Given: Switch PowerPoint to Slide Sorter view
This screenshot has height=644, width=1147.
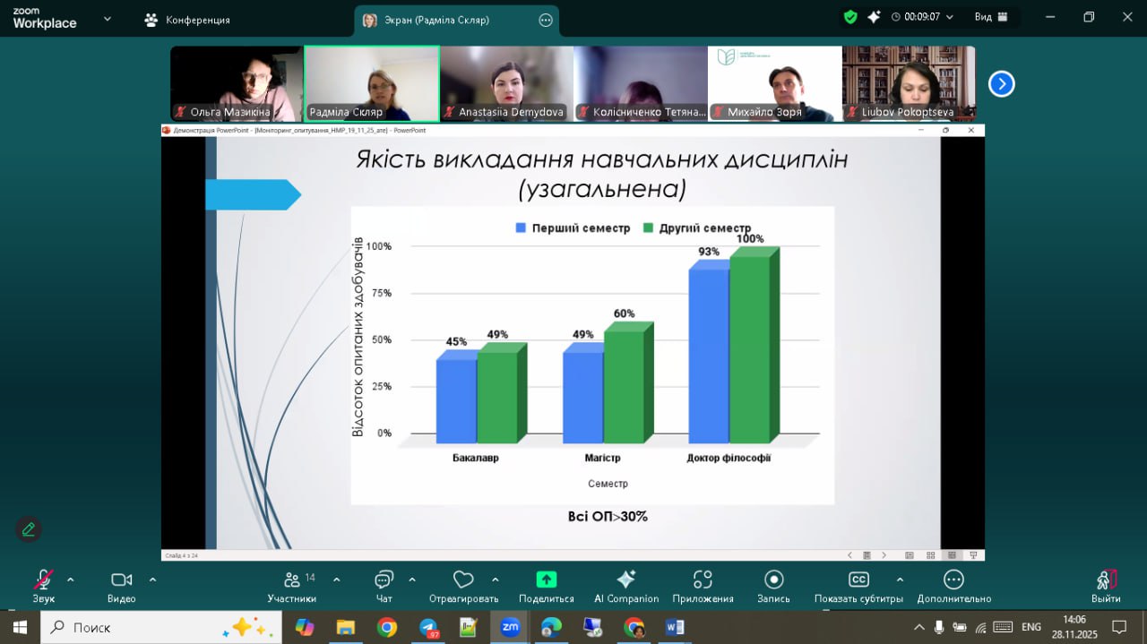Looking at the screenshot, I should tap(931, 555).
